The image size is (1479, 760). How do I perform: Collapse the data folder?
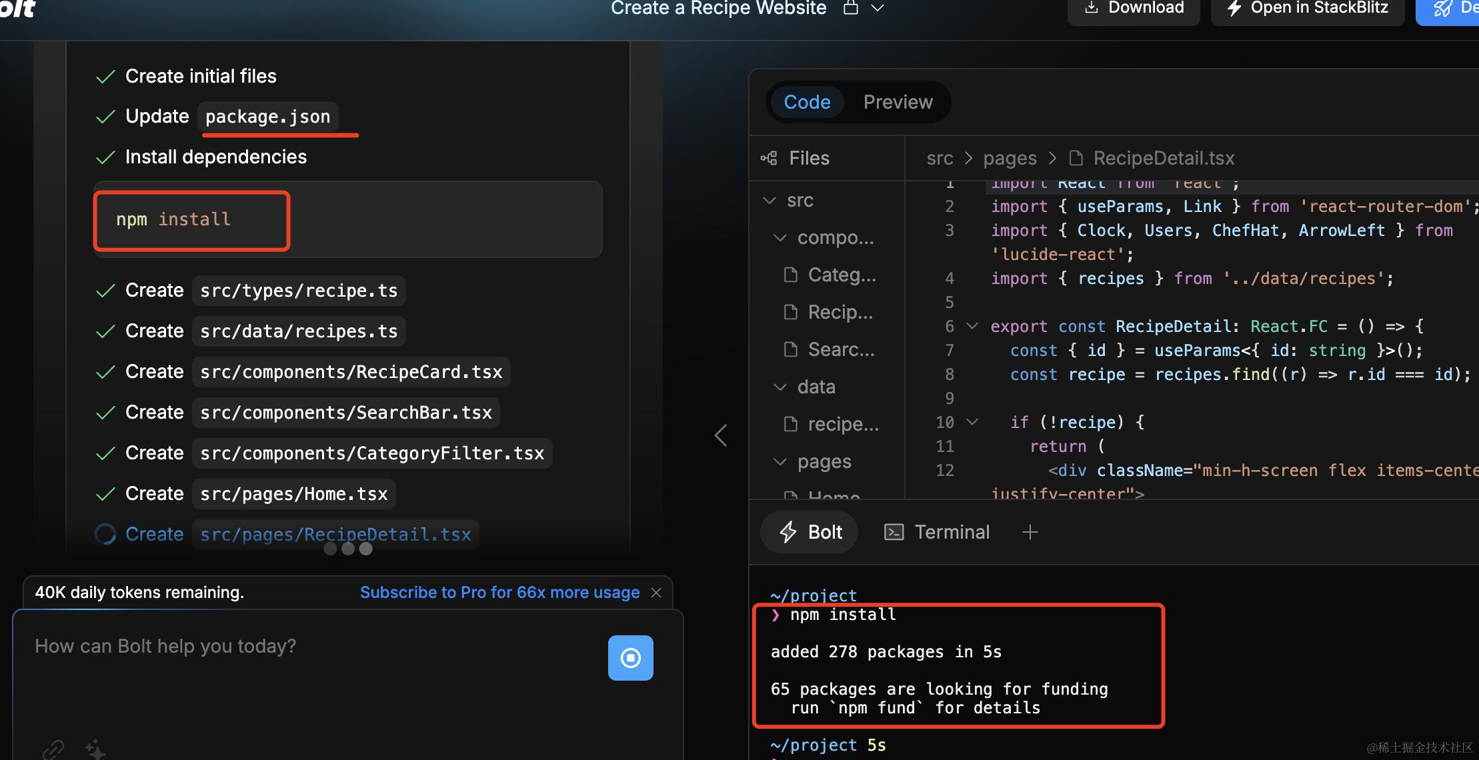click(780, 387)
